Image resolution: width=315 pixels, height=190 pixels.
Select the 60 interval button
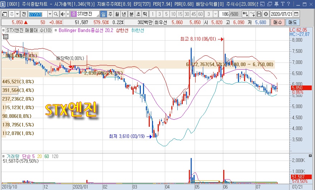(x=200, y=14)
